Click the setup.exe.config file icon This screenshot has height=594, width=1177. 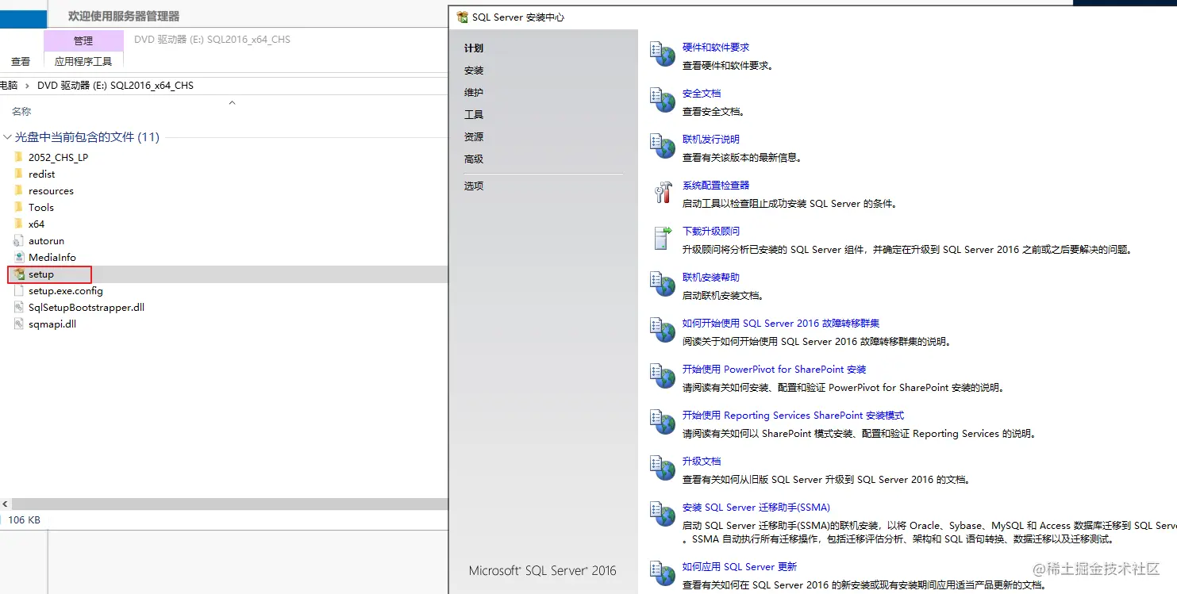click(x=19, y=290)
